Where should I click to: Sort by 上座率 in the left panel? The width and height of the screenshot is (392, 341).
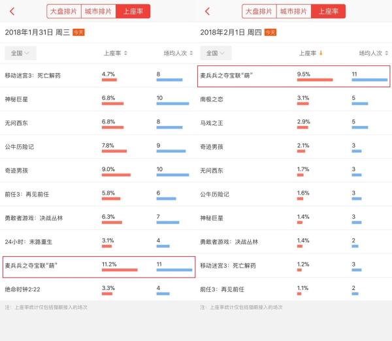[116, 53]
